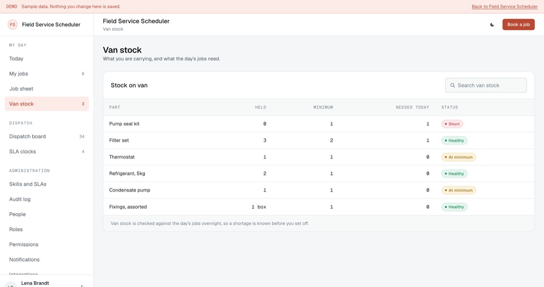This screenshot has width=544, height=287.
Task: Click the DEMO label in the top banner
Action: point(12,7)
